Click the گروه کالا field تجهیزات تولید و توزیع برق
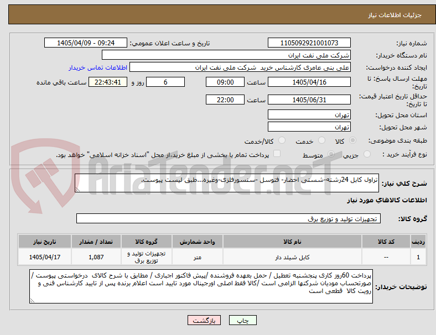This screenshot has height=335, width=436. pos(229,218)
